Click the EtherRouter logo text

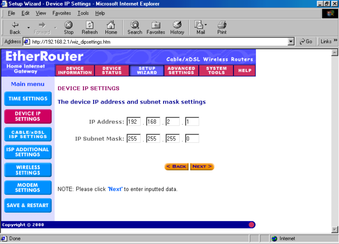click(44, 56)
